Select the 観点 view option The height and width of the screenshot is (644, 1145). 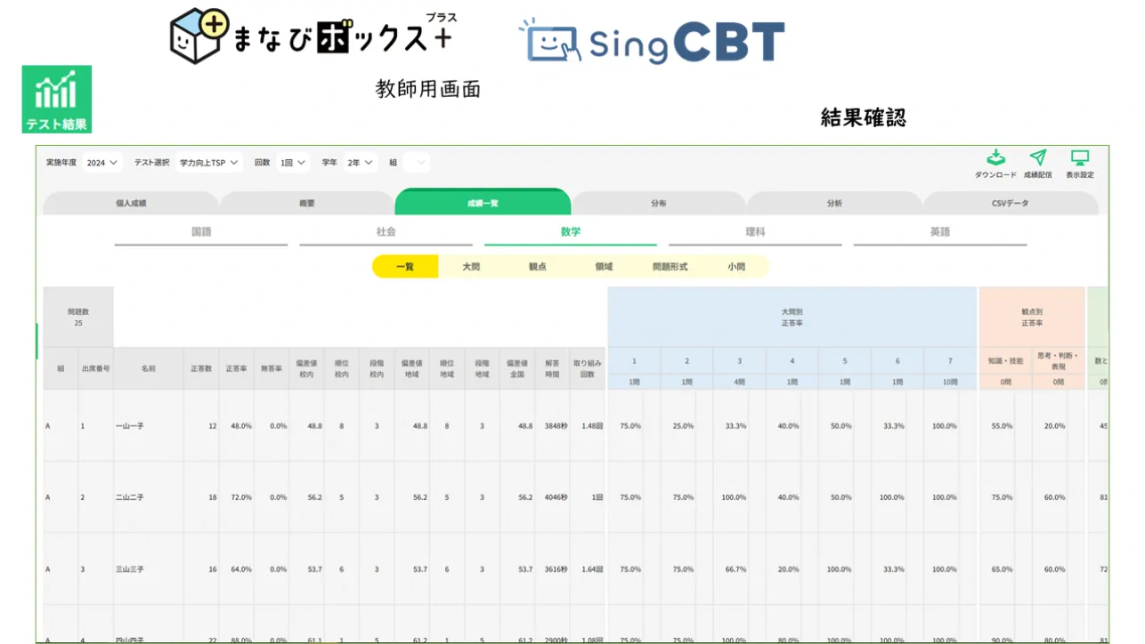coord(537,267)
